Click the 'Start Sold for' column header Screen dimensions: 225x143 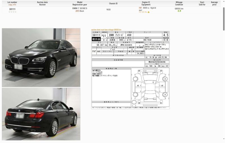tap(202, 3)
